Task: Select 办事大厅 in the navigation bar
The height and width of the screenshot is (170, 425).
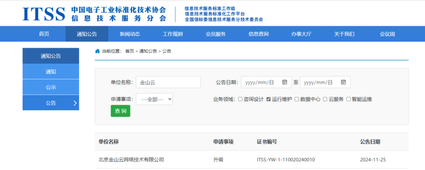Action: coord(301,34)
